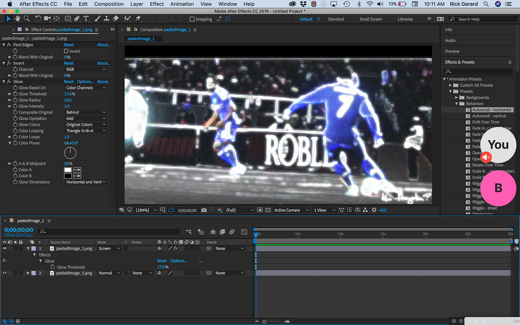This screenshot has width=520, height=325.
Task: Toggle the Invert effect fx switch
Action: tap(9, 63)
